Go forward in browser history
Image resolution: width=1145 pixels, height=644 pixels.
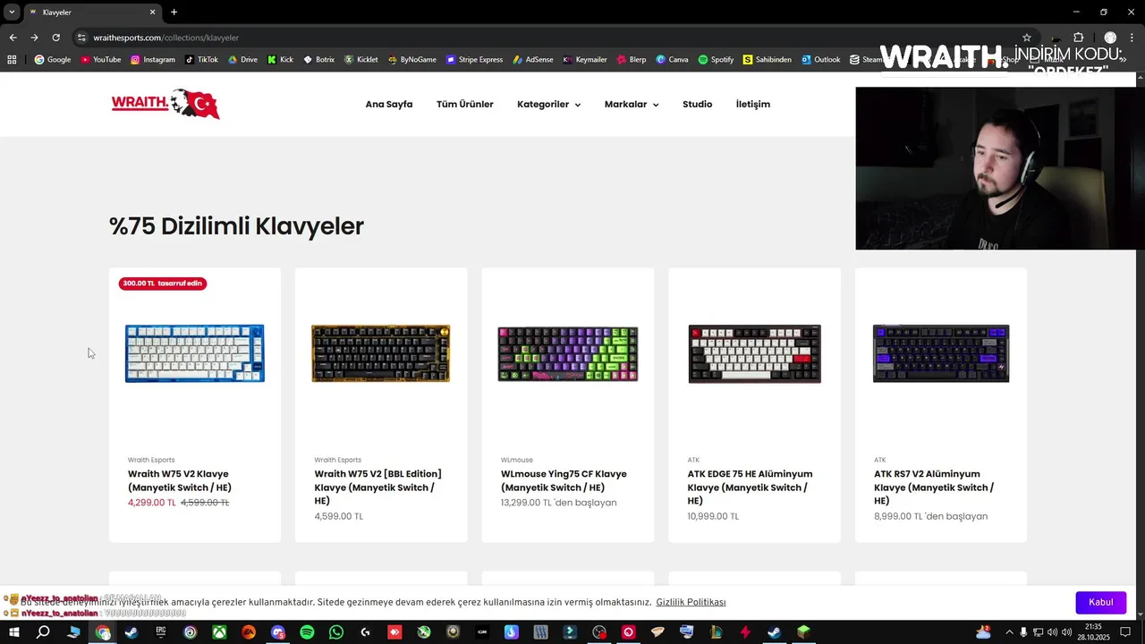point(34,38)
